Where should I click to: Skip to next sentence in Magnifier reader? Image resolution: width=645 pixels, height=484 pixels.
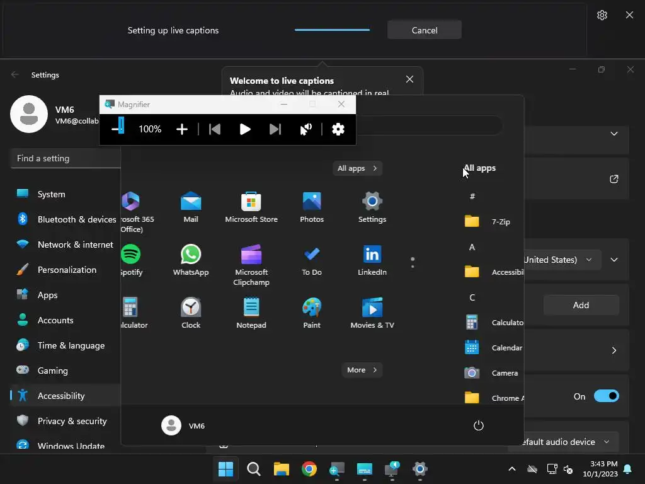pyautogui.click(x=275, y=129)
